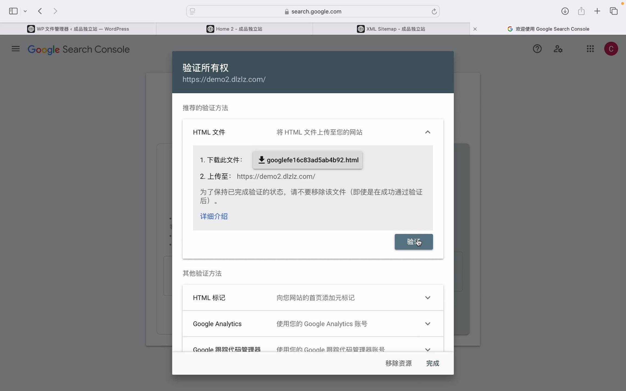This screenshot has height=391, width=626.
Task: Open the share menu
Action: (x=581, y=11)
